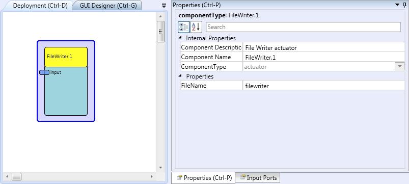Edit the FileName value filewriter
The height and width of the screenshot is (184, 409).
point(324,86)
